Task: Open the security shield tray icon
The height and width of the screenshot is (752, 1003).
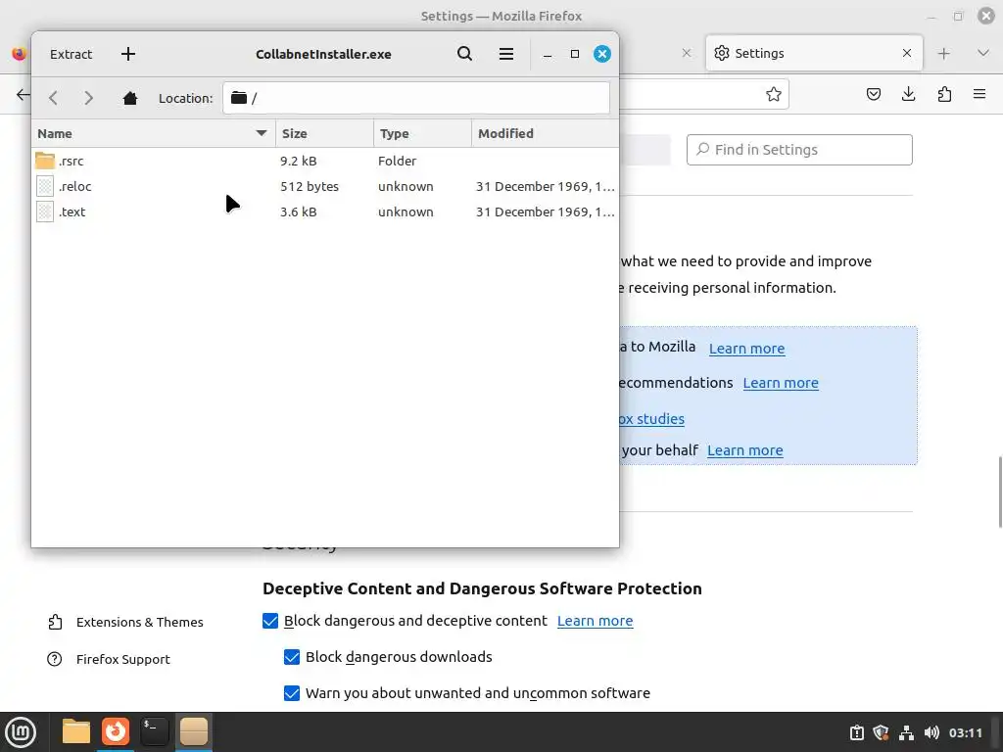Action: pyautogui.click(x=881, y=732)
